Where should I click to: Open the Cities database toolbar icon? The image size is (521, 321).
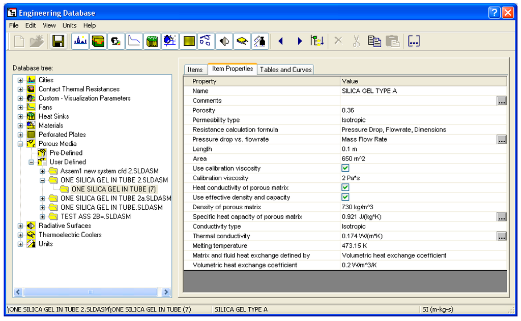(x=80, y=41)
